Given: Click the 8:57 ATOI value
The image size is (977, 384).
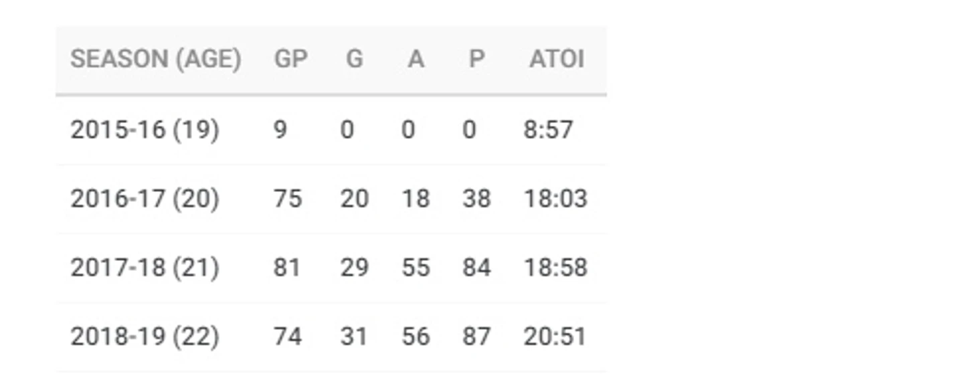Looking at the screenshot, I should 548,130.
